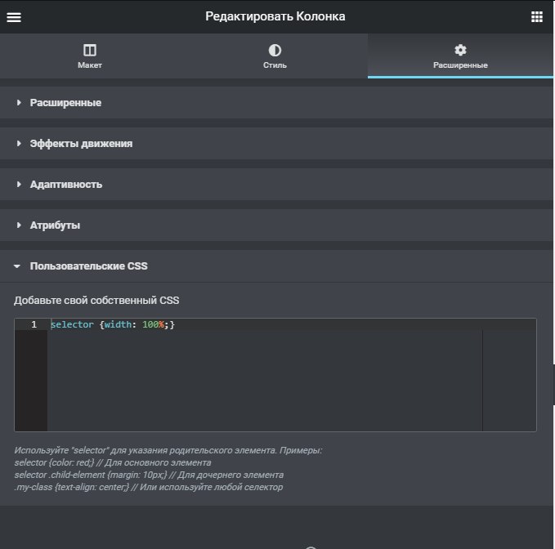Expand the Адаптивность section
The width and height of the screenshot is (555, 549).
point(276,185)
